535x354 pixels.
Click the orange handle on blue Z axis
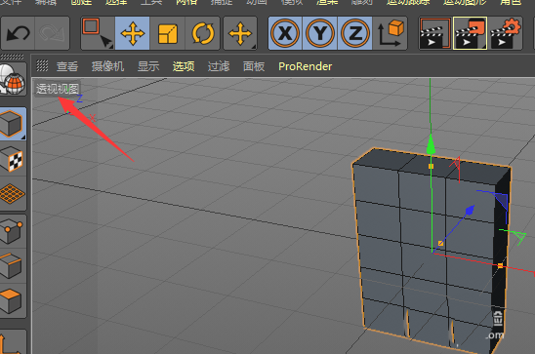440,243
